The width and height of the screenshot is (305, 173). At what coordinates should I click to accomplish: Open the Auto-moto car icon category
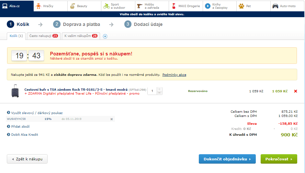275,6
